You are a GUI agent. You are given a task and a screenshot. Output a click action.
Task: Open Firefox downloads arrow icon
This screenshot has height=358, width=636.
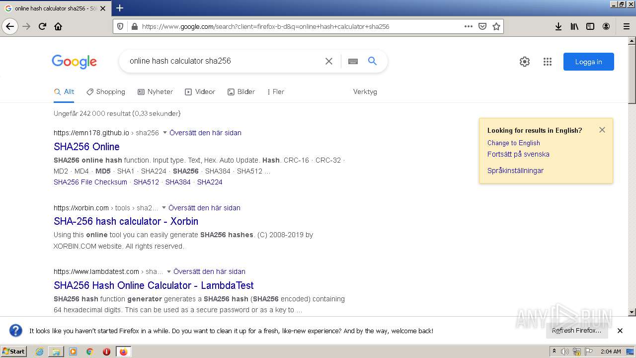[x=558, y=26]
